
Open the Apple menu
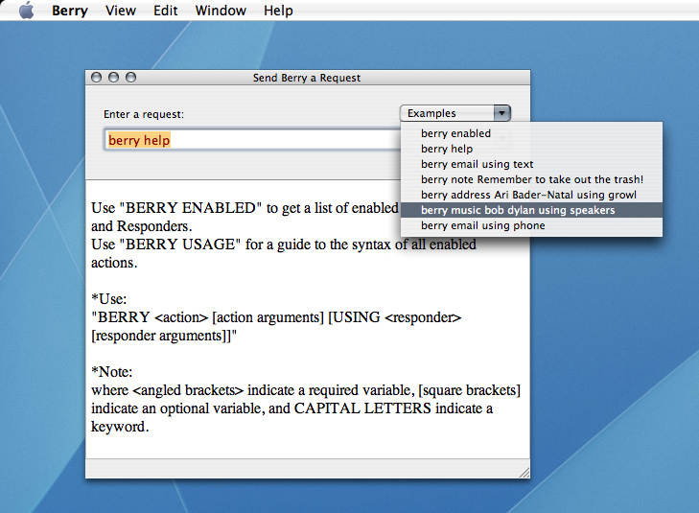pos(27,10)
